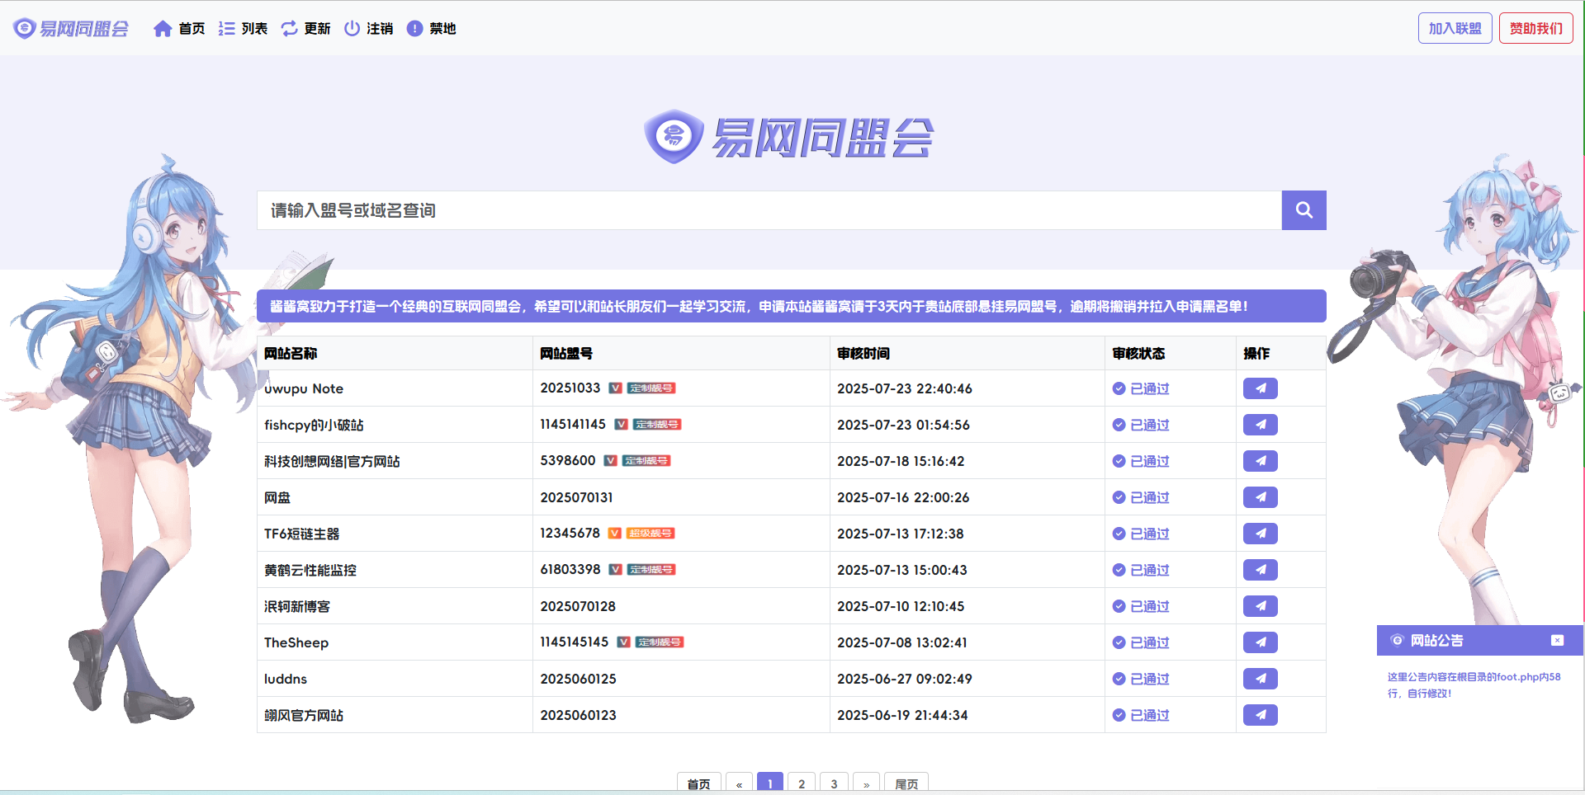Select the 更新 refresh menu item
Screen dimensions: 1585x795
click(x=305, y=29)
